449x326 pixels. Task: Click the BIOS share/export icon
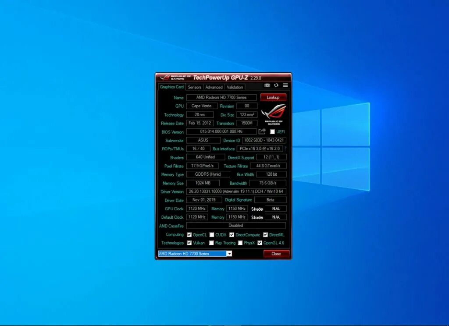262,131
